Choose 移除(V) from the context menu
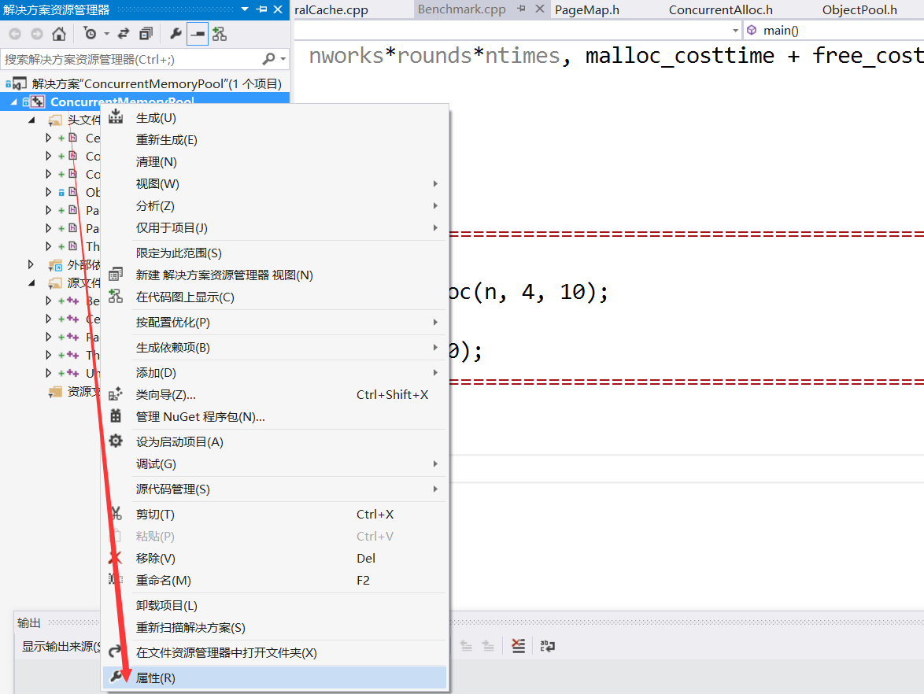Viewport: 924px width, 694px height. [275, 559]
